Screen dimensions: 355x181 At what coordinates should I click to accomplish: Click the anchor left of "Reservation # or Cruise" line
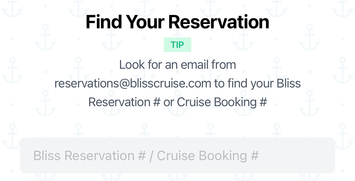45,102
